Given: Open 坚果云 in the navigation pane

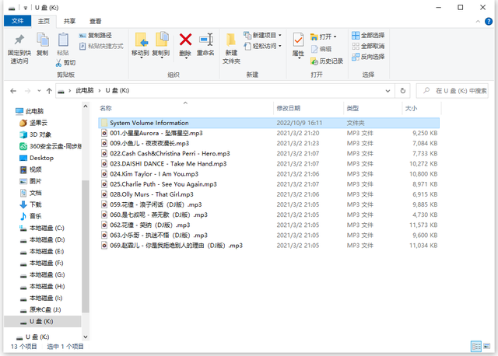Looking at the screenshot, I should coord(38,123).
